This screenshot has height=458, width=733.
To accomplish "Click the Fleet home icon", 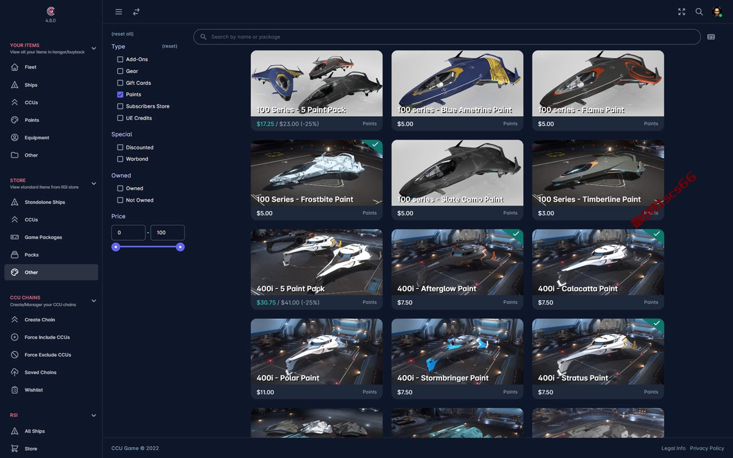I will click(x=15, y=67).
